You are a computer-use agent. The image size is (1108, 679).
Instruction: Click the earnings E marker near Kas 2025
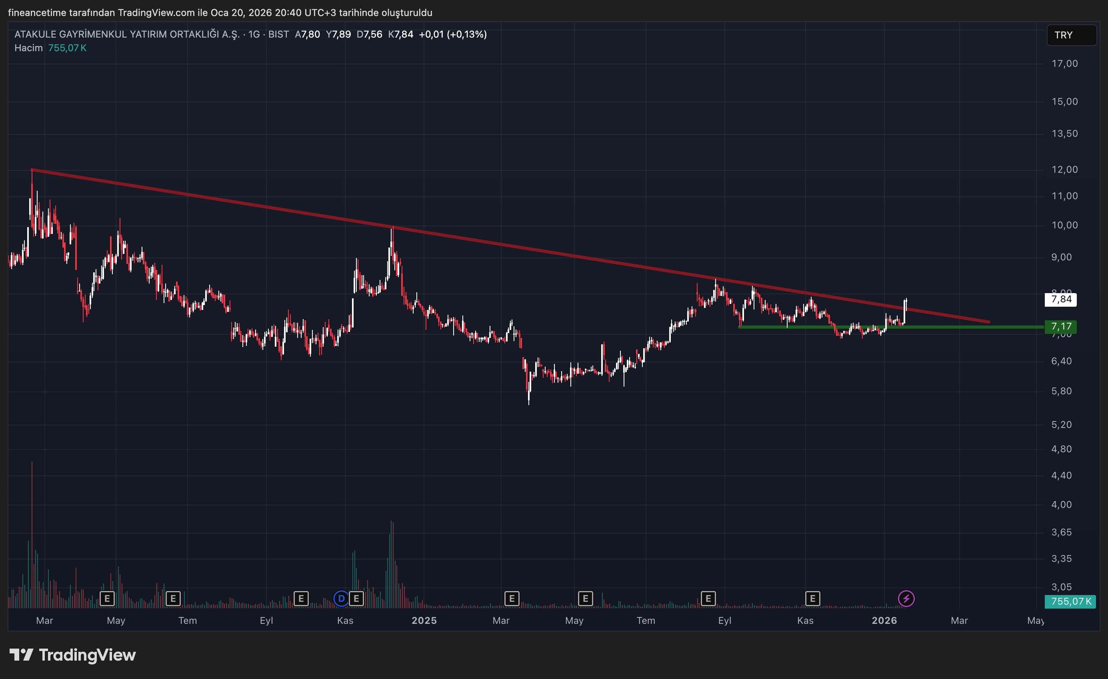tap(812, 599)
